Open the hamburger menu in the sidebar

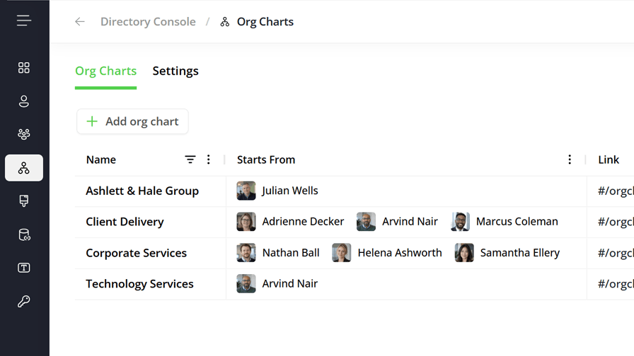tap(24, 20)
